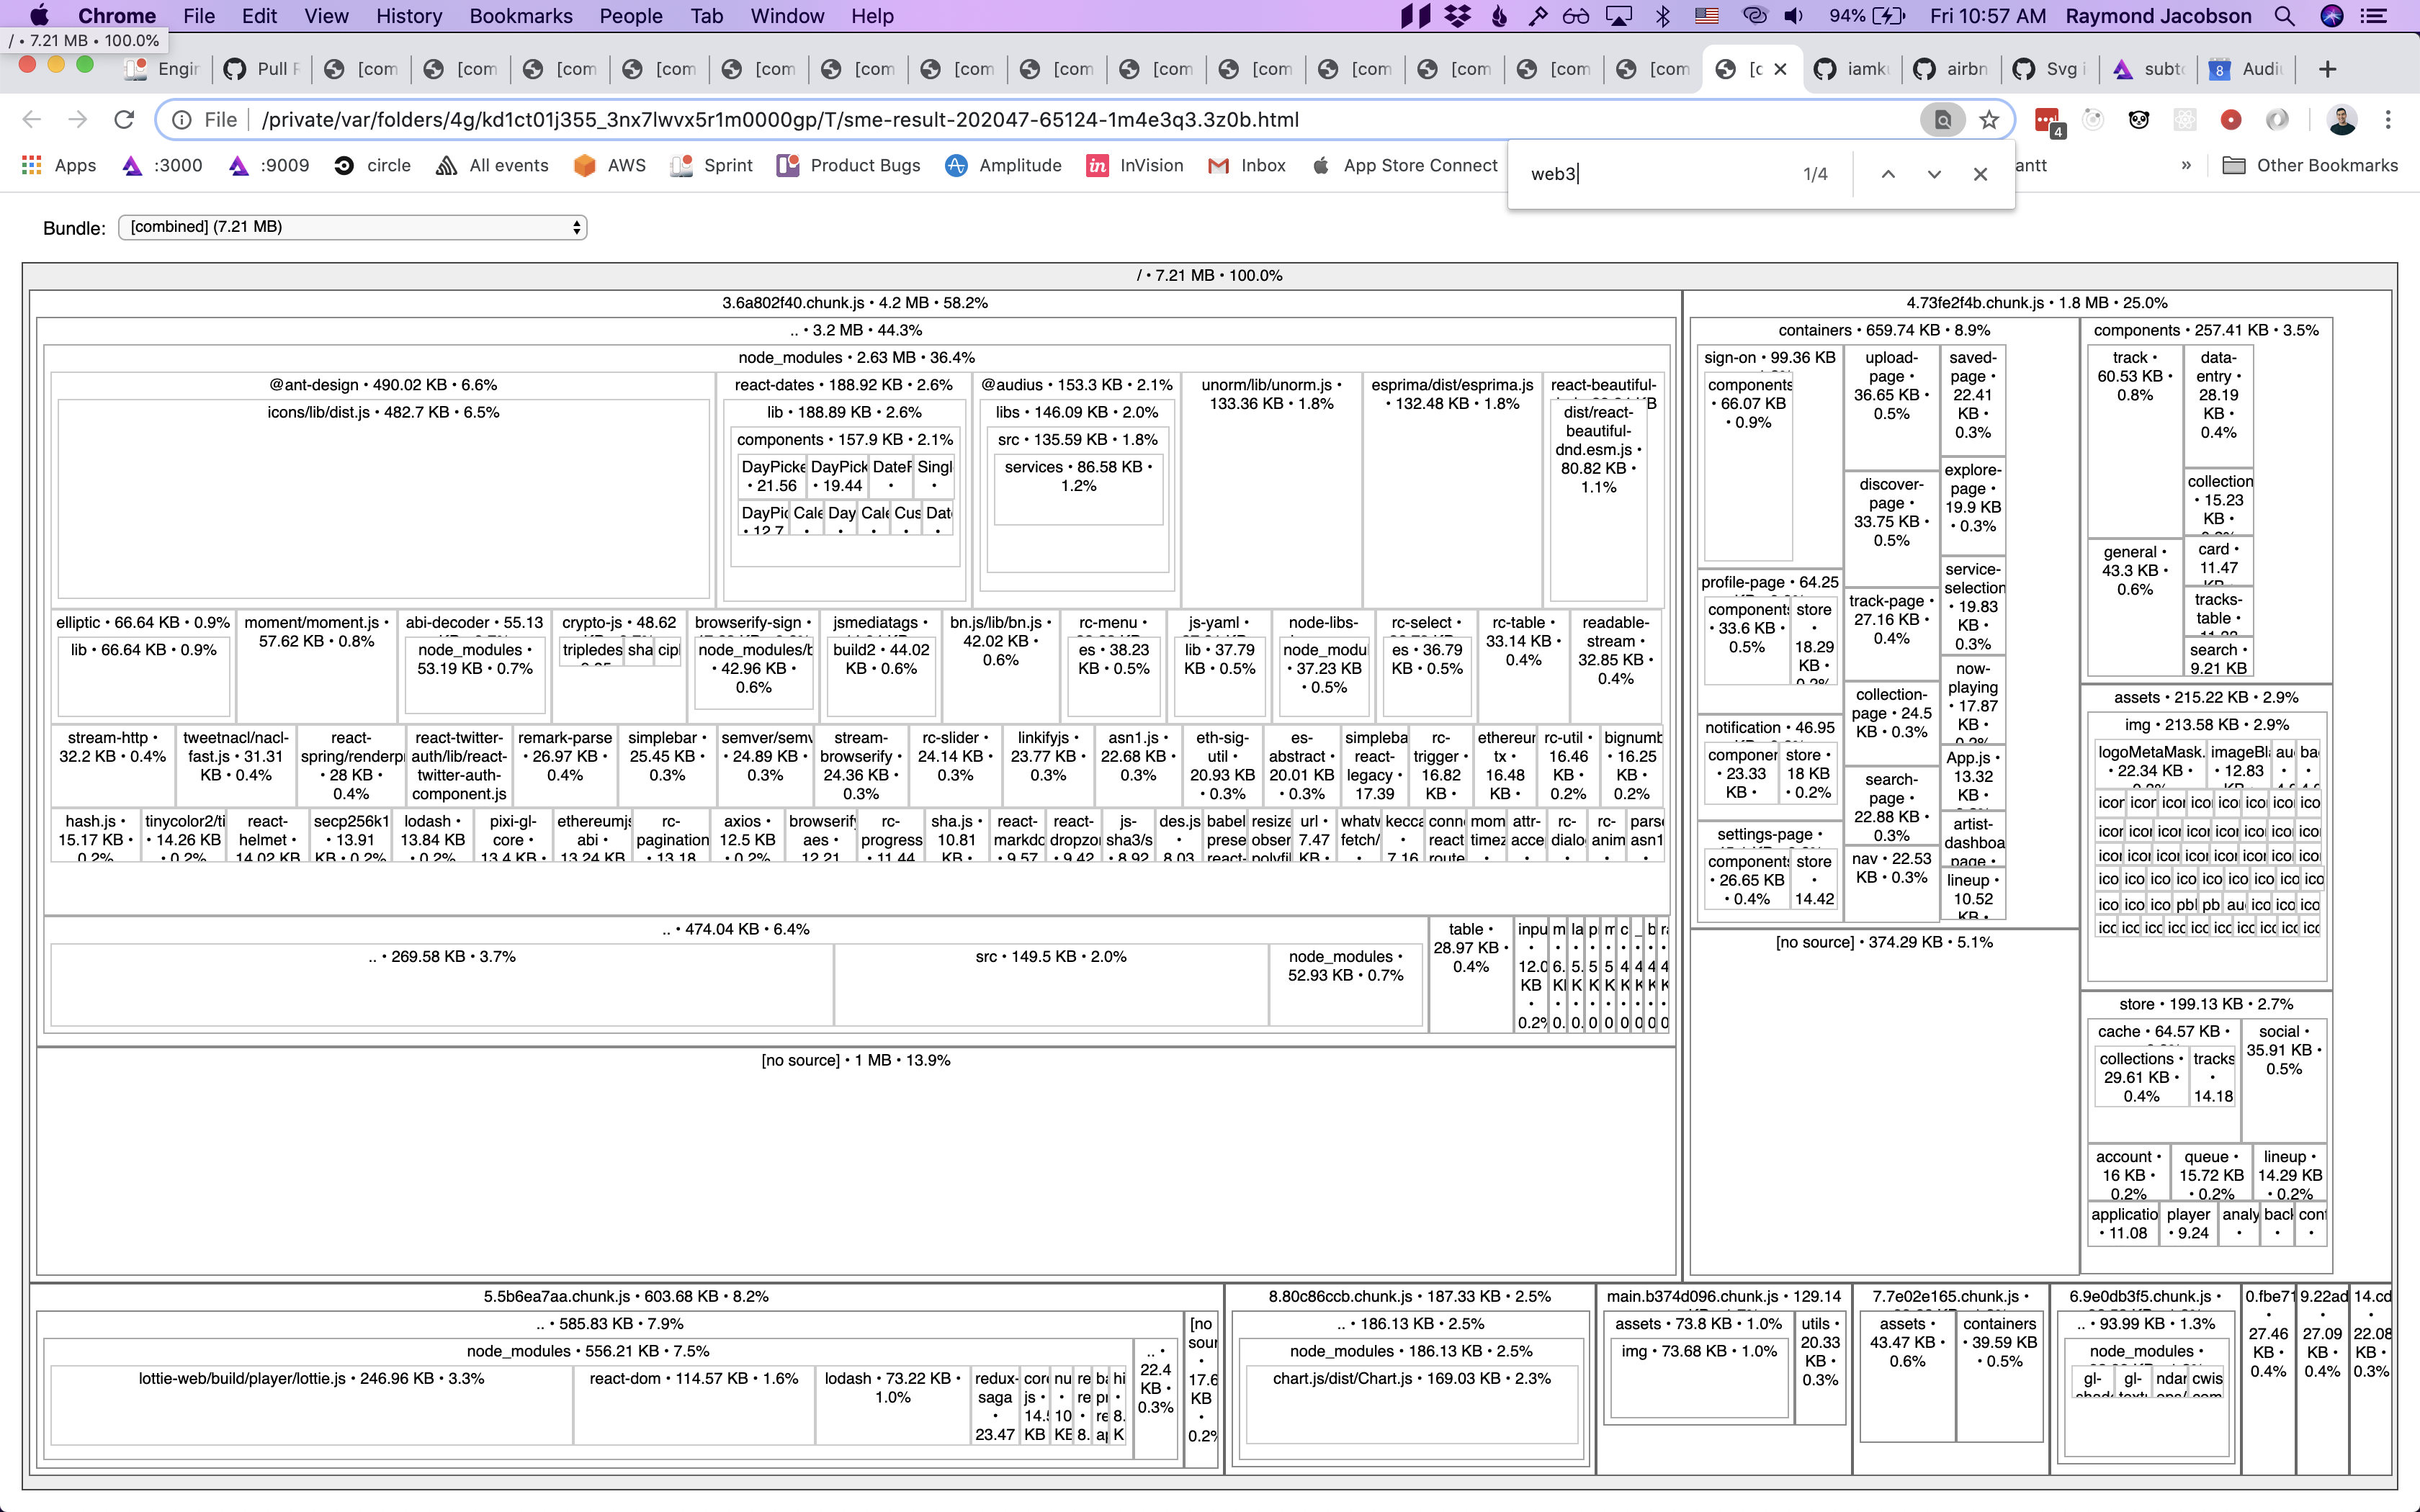This screenshot has width=2420, height=1512.
Task: Open the Apps bookmarks shortcut
Action: click(59, 165)
